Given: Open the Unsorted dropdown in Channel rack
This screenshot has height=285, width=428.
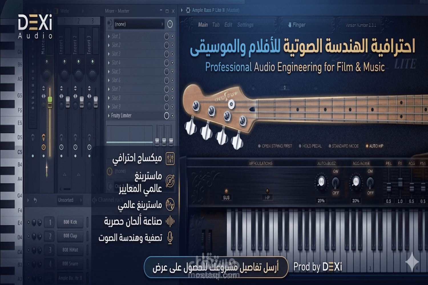Looking at the screenshot, I should tap(70, 200).
